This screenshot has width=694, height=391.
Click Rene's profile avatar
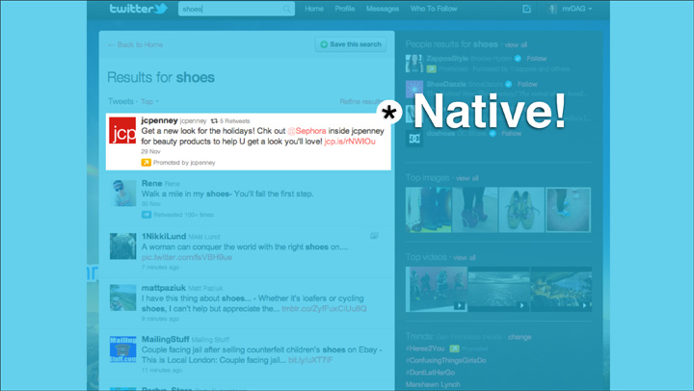[123, 193]
